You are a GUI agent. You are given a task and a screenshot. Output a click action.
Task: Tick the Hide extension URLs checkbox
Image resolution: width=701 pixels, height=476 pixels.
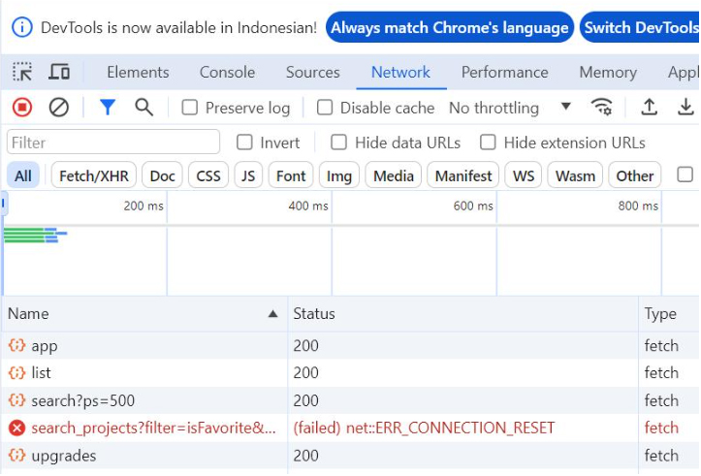(488, 143)
